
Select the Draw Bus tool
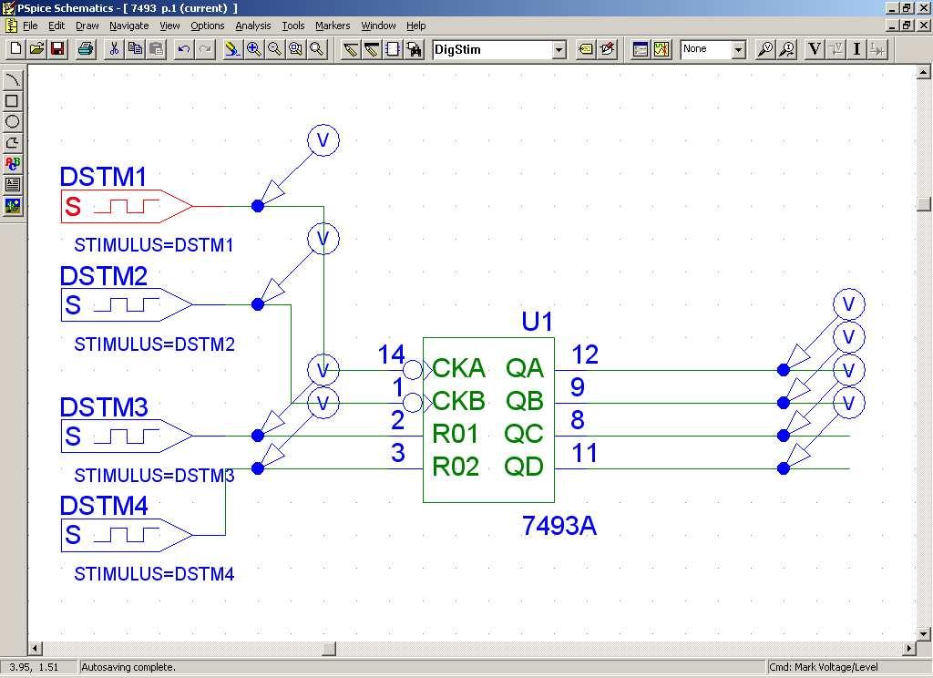coord(372,49)
